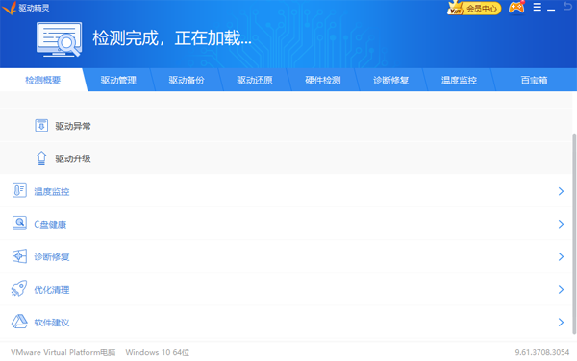Image resolution: width=577 pixels, height=361 pixels.
Task: Click the 驱动升级 up-arrow icon
Action: click(41, 158)
